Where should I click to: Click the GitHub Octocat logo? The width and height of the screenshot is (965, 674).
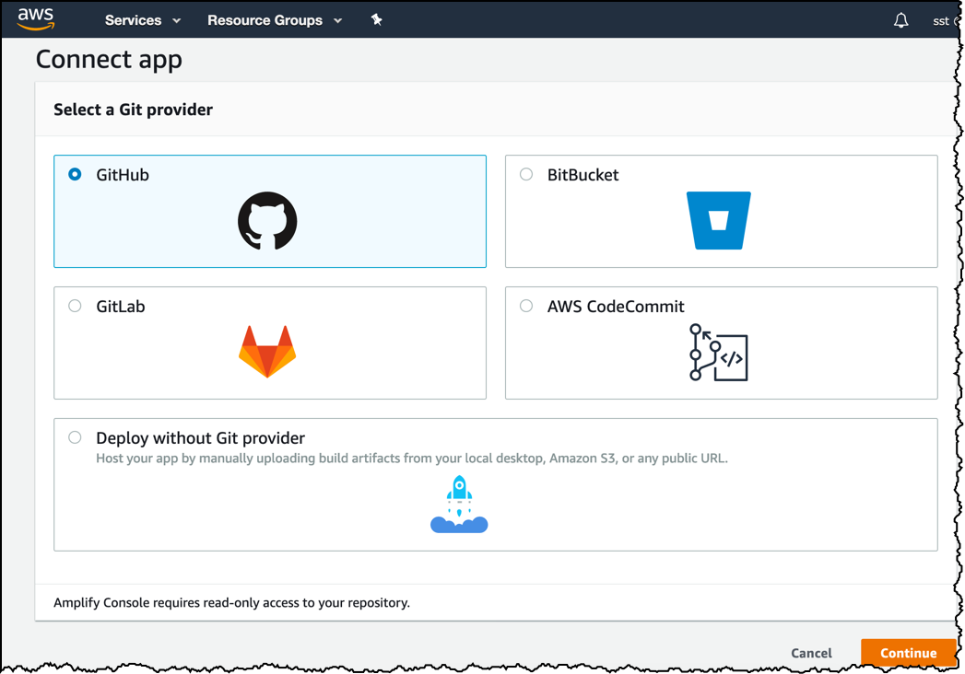point(267,221)
